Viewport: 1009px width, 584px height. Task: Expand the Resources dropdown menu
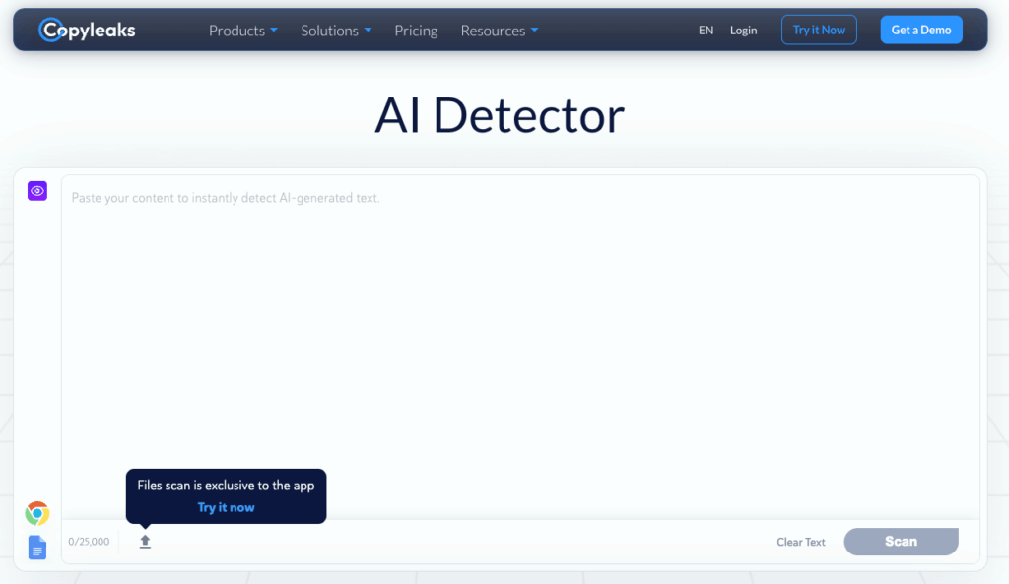[500, 31]
